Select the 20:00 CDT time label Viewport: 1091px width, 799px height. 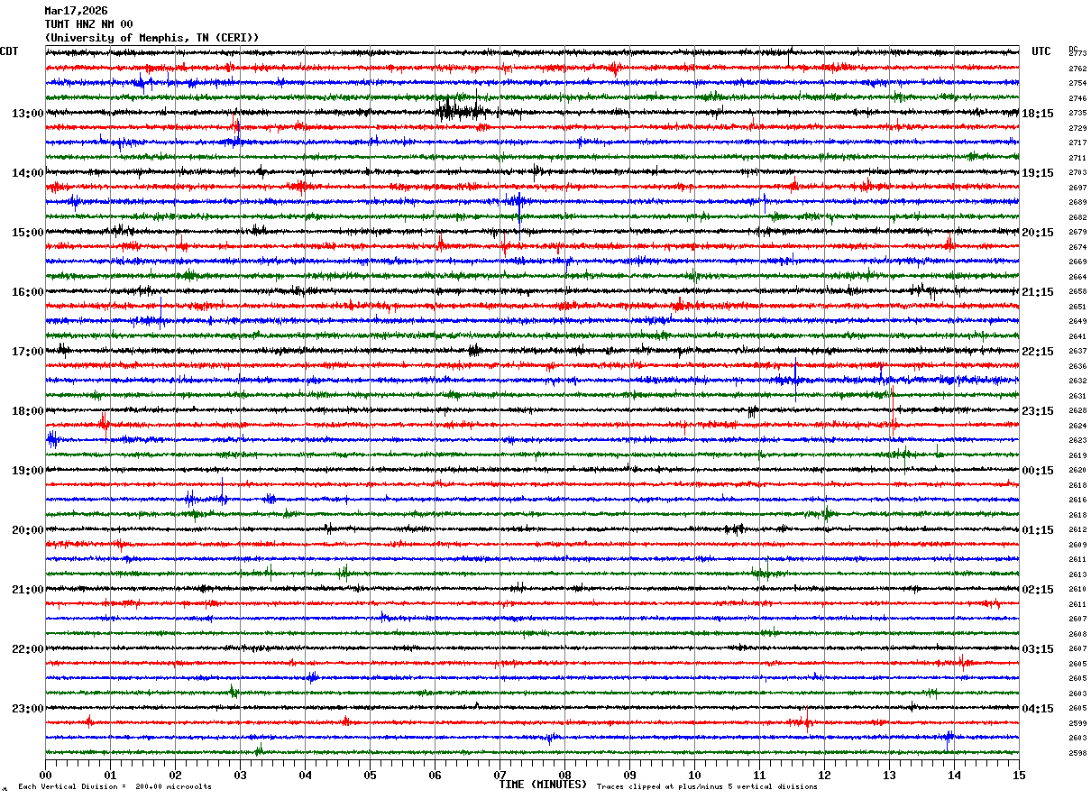[28, 530]
